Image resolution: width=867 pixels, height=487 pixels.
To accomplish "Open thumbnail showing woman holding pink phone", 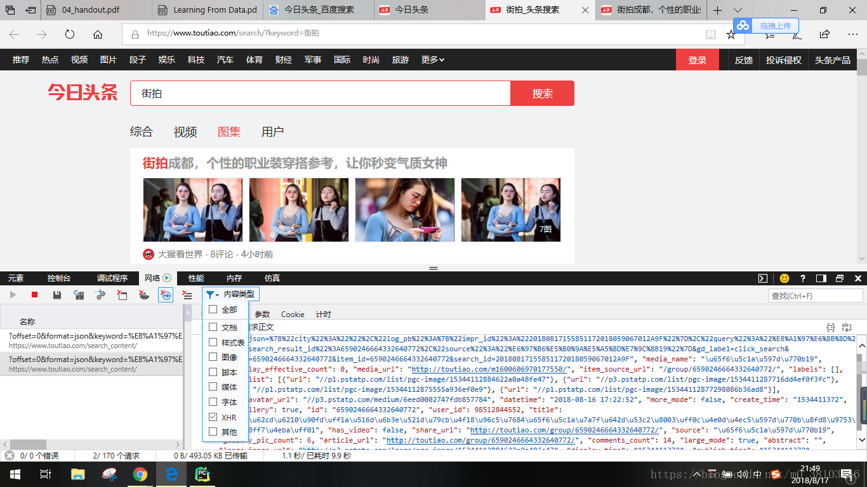I will pyautogui.click(x=405, y=210).
